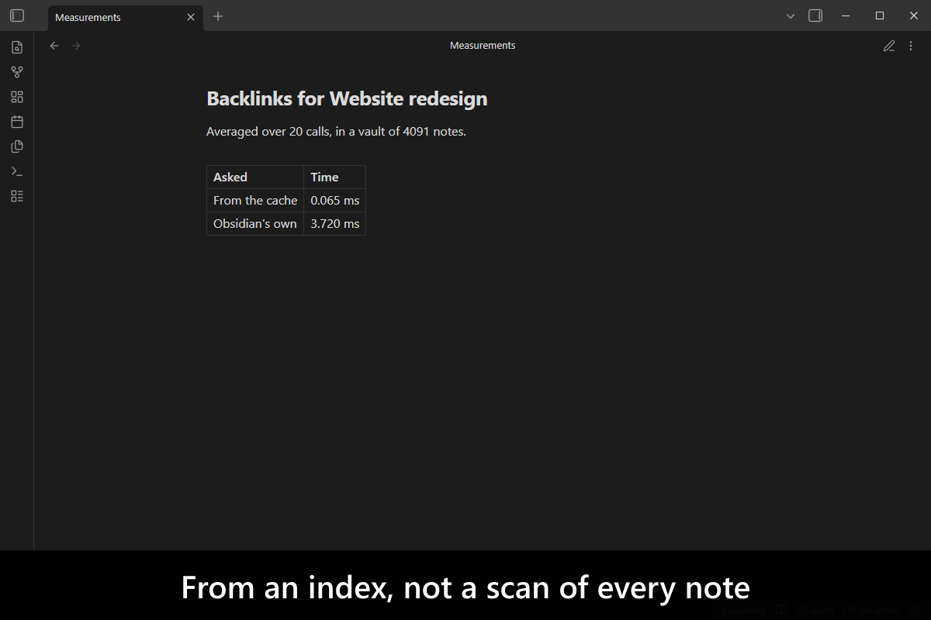This screenshot has width=931, height=620.
Task: Click the Backlinks for Website redesign heading
Action: coord(347,98)
